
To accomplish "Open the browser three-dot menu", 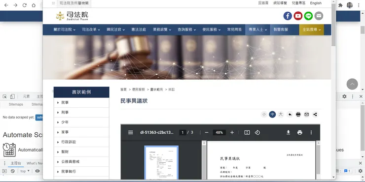I will [x=359, y=5].
